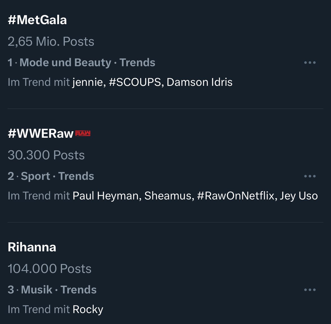Screen dimensions: 331x324
Task: Open the #MetGala trending hashtag
Action: tap(37, 20)
